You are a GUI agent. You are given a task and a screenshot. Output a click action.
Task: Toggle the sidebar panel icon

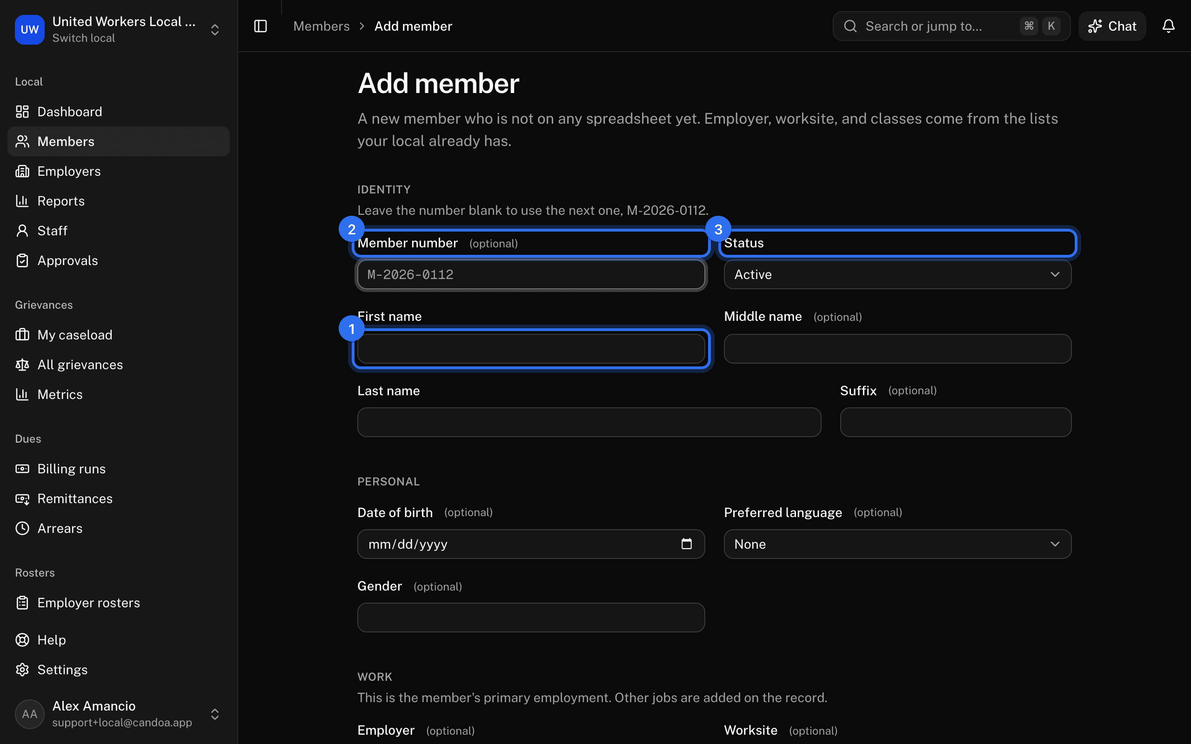point(261,26)
